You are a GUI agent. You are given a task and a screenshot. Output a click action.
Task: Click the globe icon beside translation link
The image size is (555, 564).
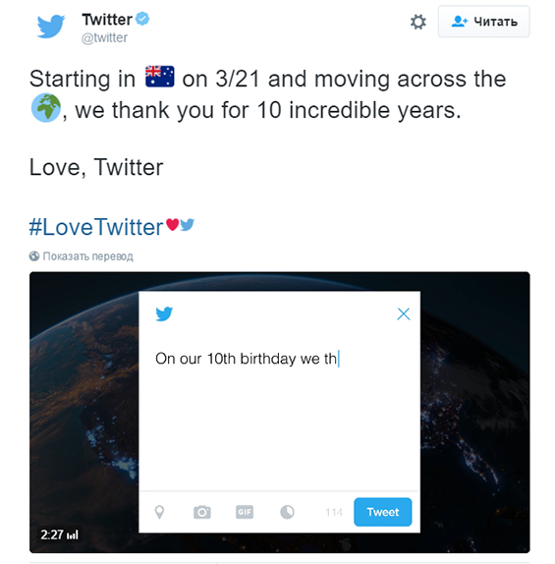coord(34,256)
